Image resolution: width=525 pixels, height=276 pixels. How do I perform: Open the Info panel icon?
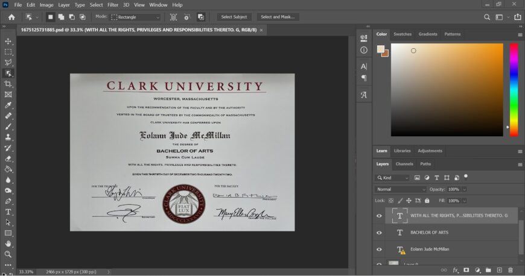click(x=364, y=50)
